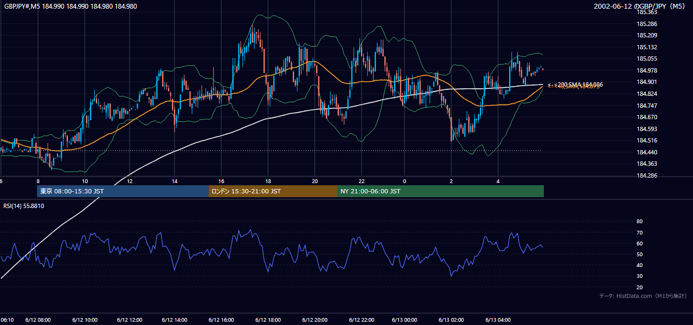
Task: Click price level 184.978 on the axis
Action: tap(647, 70)
